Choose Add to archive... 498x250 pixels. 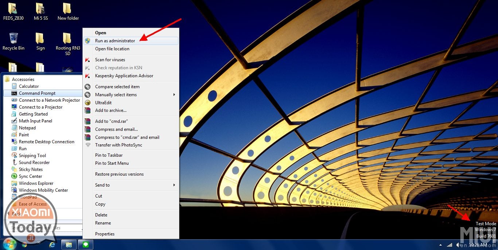coord(131,110)
